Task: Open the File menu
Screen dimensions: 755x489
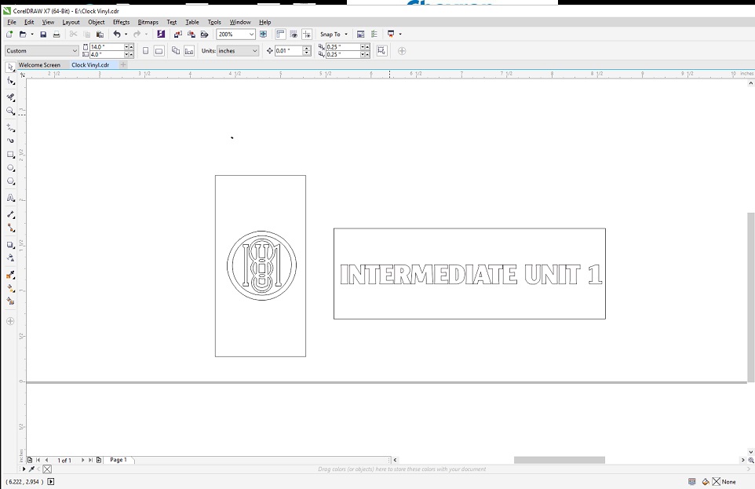Action: click(x=12, y=22)
